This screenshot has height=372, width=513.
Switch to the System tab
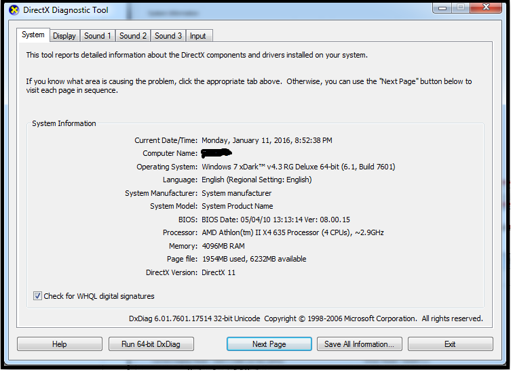33,35
